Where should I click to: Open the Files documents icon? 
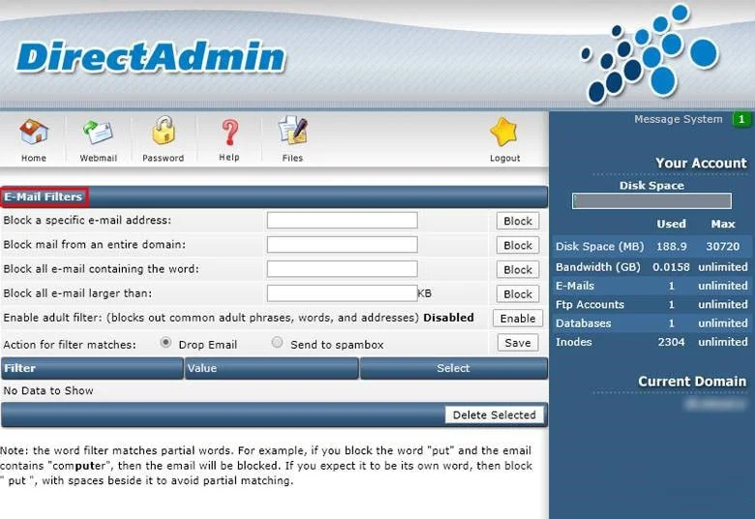[292, 130]
